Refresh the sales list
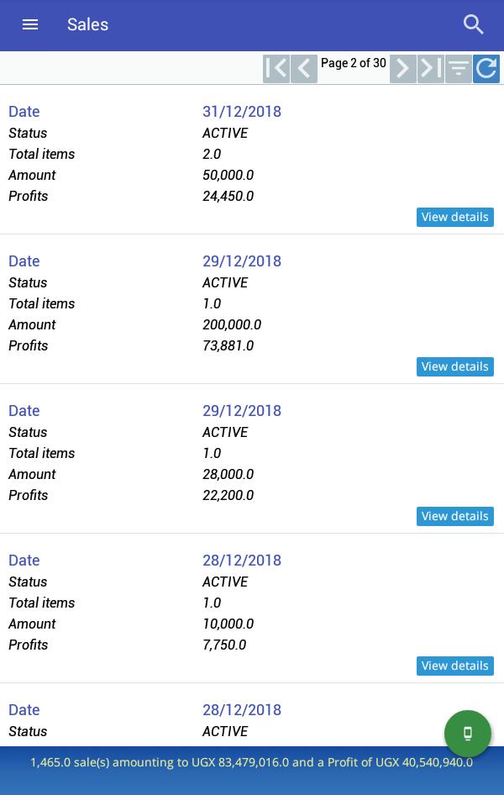The height and width of the screenshot is (795, 504). tap(486, 68)
